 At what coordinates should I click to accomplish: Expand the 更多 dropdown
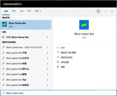click(38, 11)
